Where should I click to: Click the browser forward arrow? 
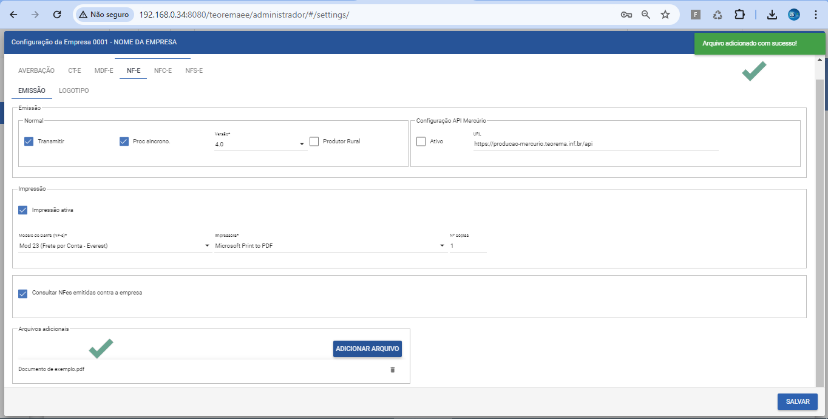[x=35, y=15]
